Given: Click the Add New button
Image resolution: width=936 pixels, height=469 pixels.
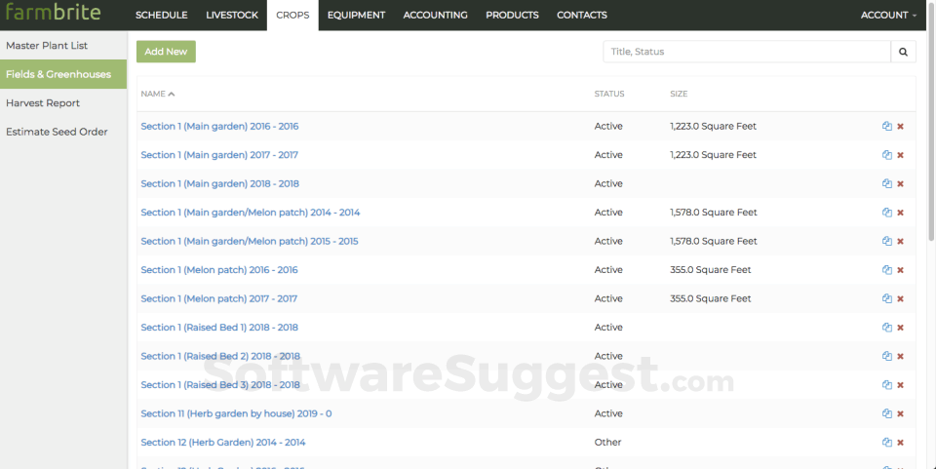Looking at the screenshot, I should click(x=166, y=52).
